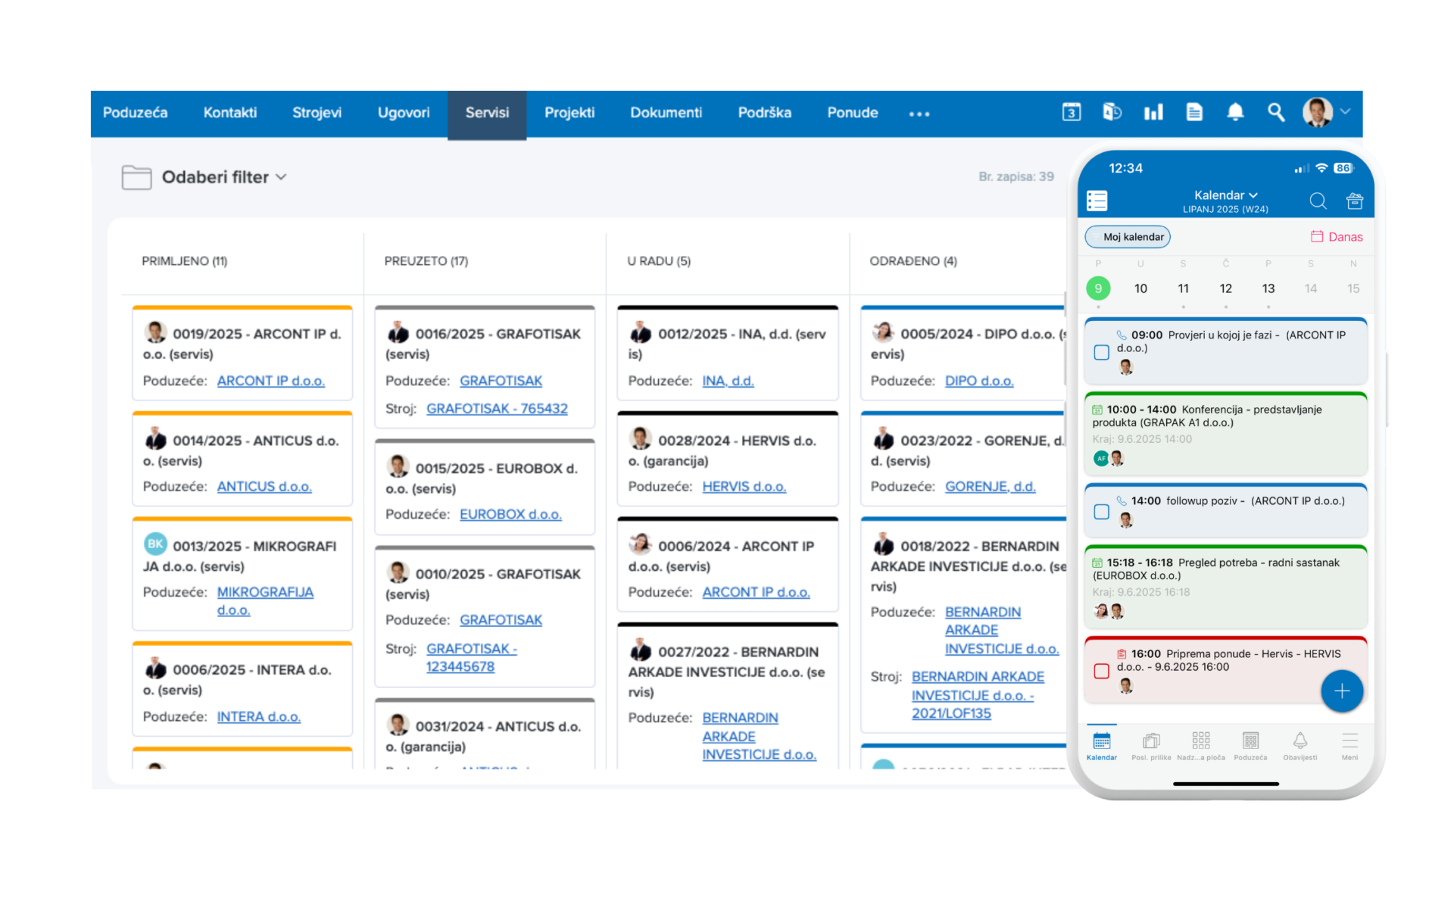Open the currency exchange icon in top bar
Screen dimensions: 1454x907
tap(1112, 112)
